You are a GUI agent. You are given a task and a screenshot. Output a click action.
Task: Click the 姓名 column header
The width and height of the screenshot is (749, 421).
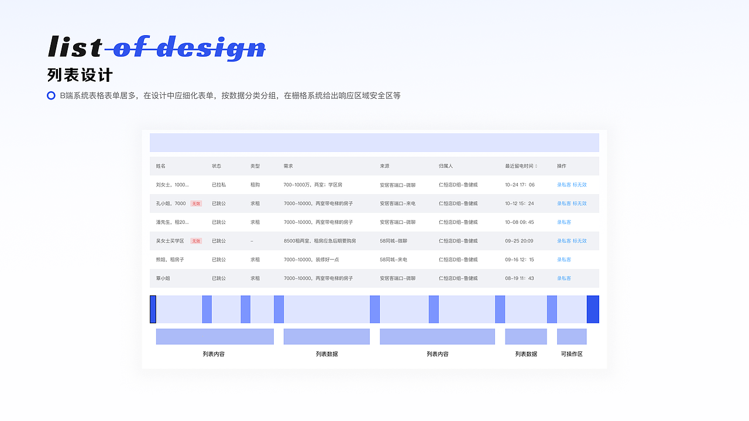point(161,166)
